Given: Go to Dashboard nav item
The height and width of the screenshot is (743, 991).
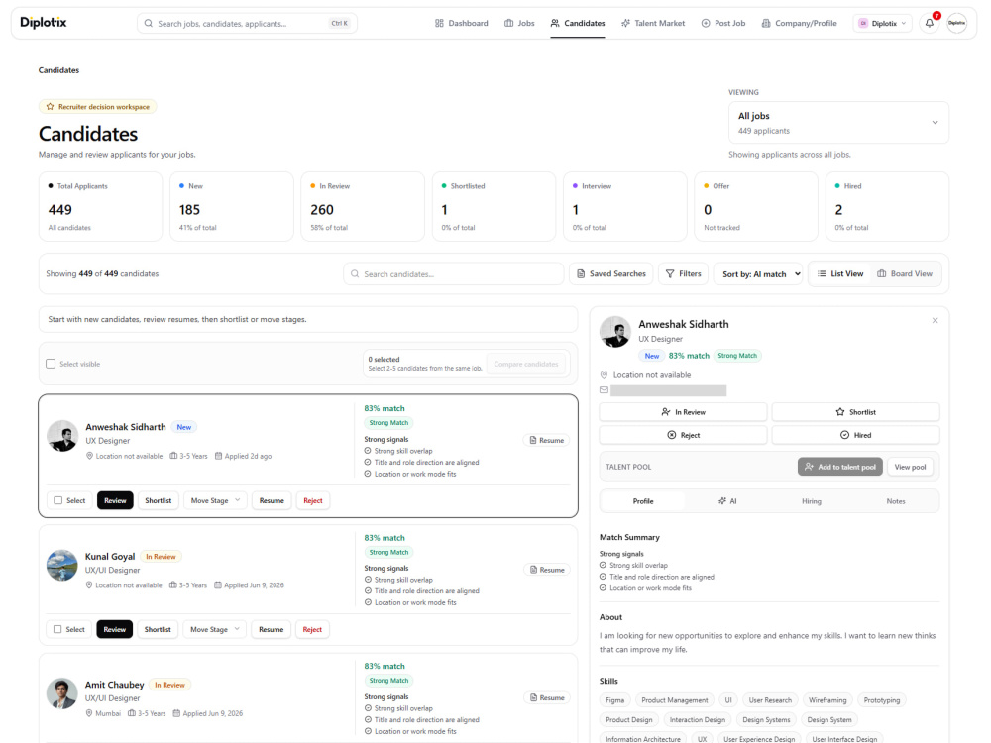Looking at the screenshot, I should pos(462,23).
